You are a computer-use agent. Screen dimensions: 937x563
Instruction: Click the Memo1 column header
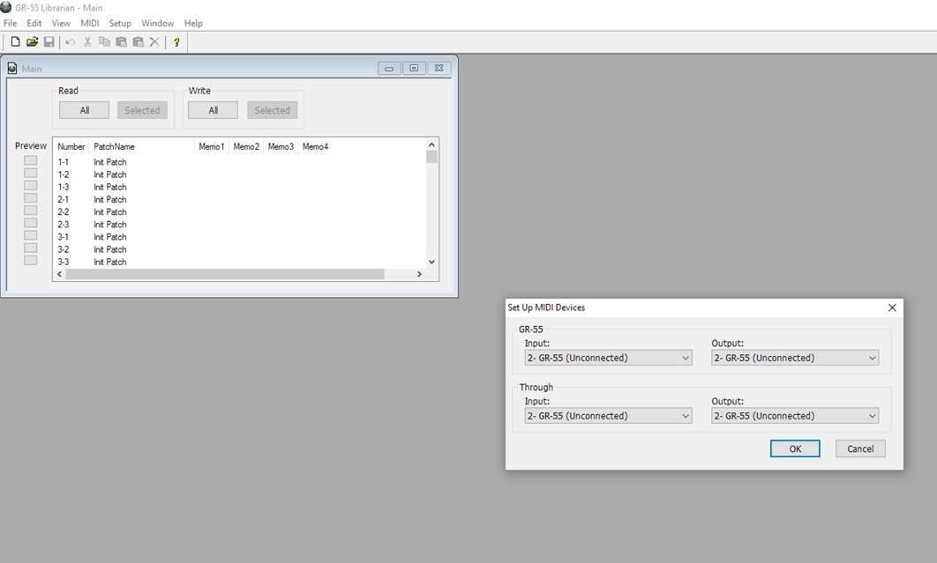[212, 146]
